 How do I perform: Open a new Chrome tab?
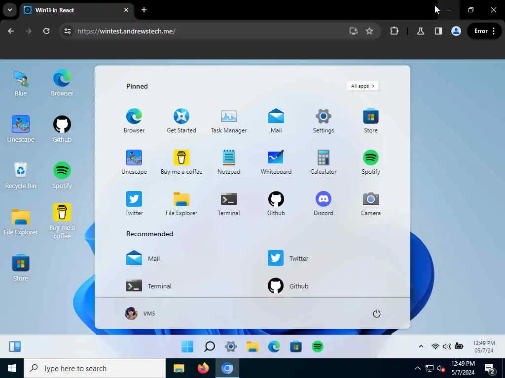[144, 10]
